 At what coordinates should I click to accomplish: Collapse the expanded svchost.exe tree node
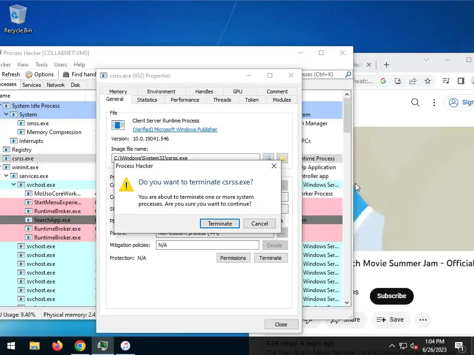13,184
